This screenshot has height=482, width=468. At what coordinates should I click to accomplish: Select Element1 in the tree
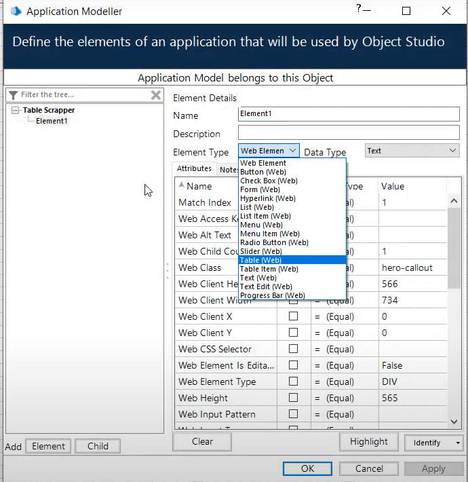(x=52, y=121)
